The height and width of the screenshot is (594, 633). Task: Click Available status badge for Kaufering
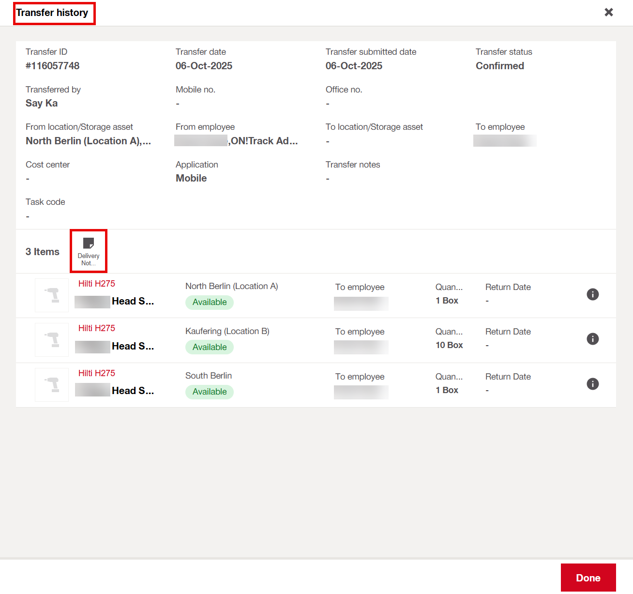[210, 347]
